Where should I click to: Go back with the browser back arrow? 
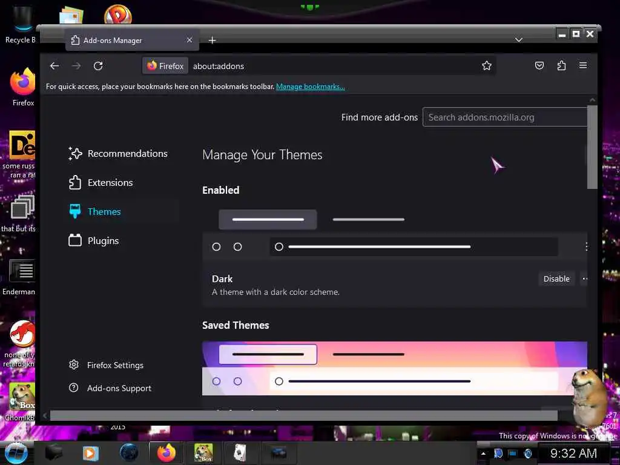point(54,66)
